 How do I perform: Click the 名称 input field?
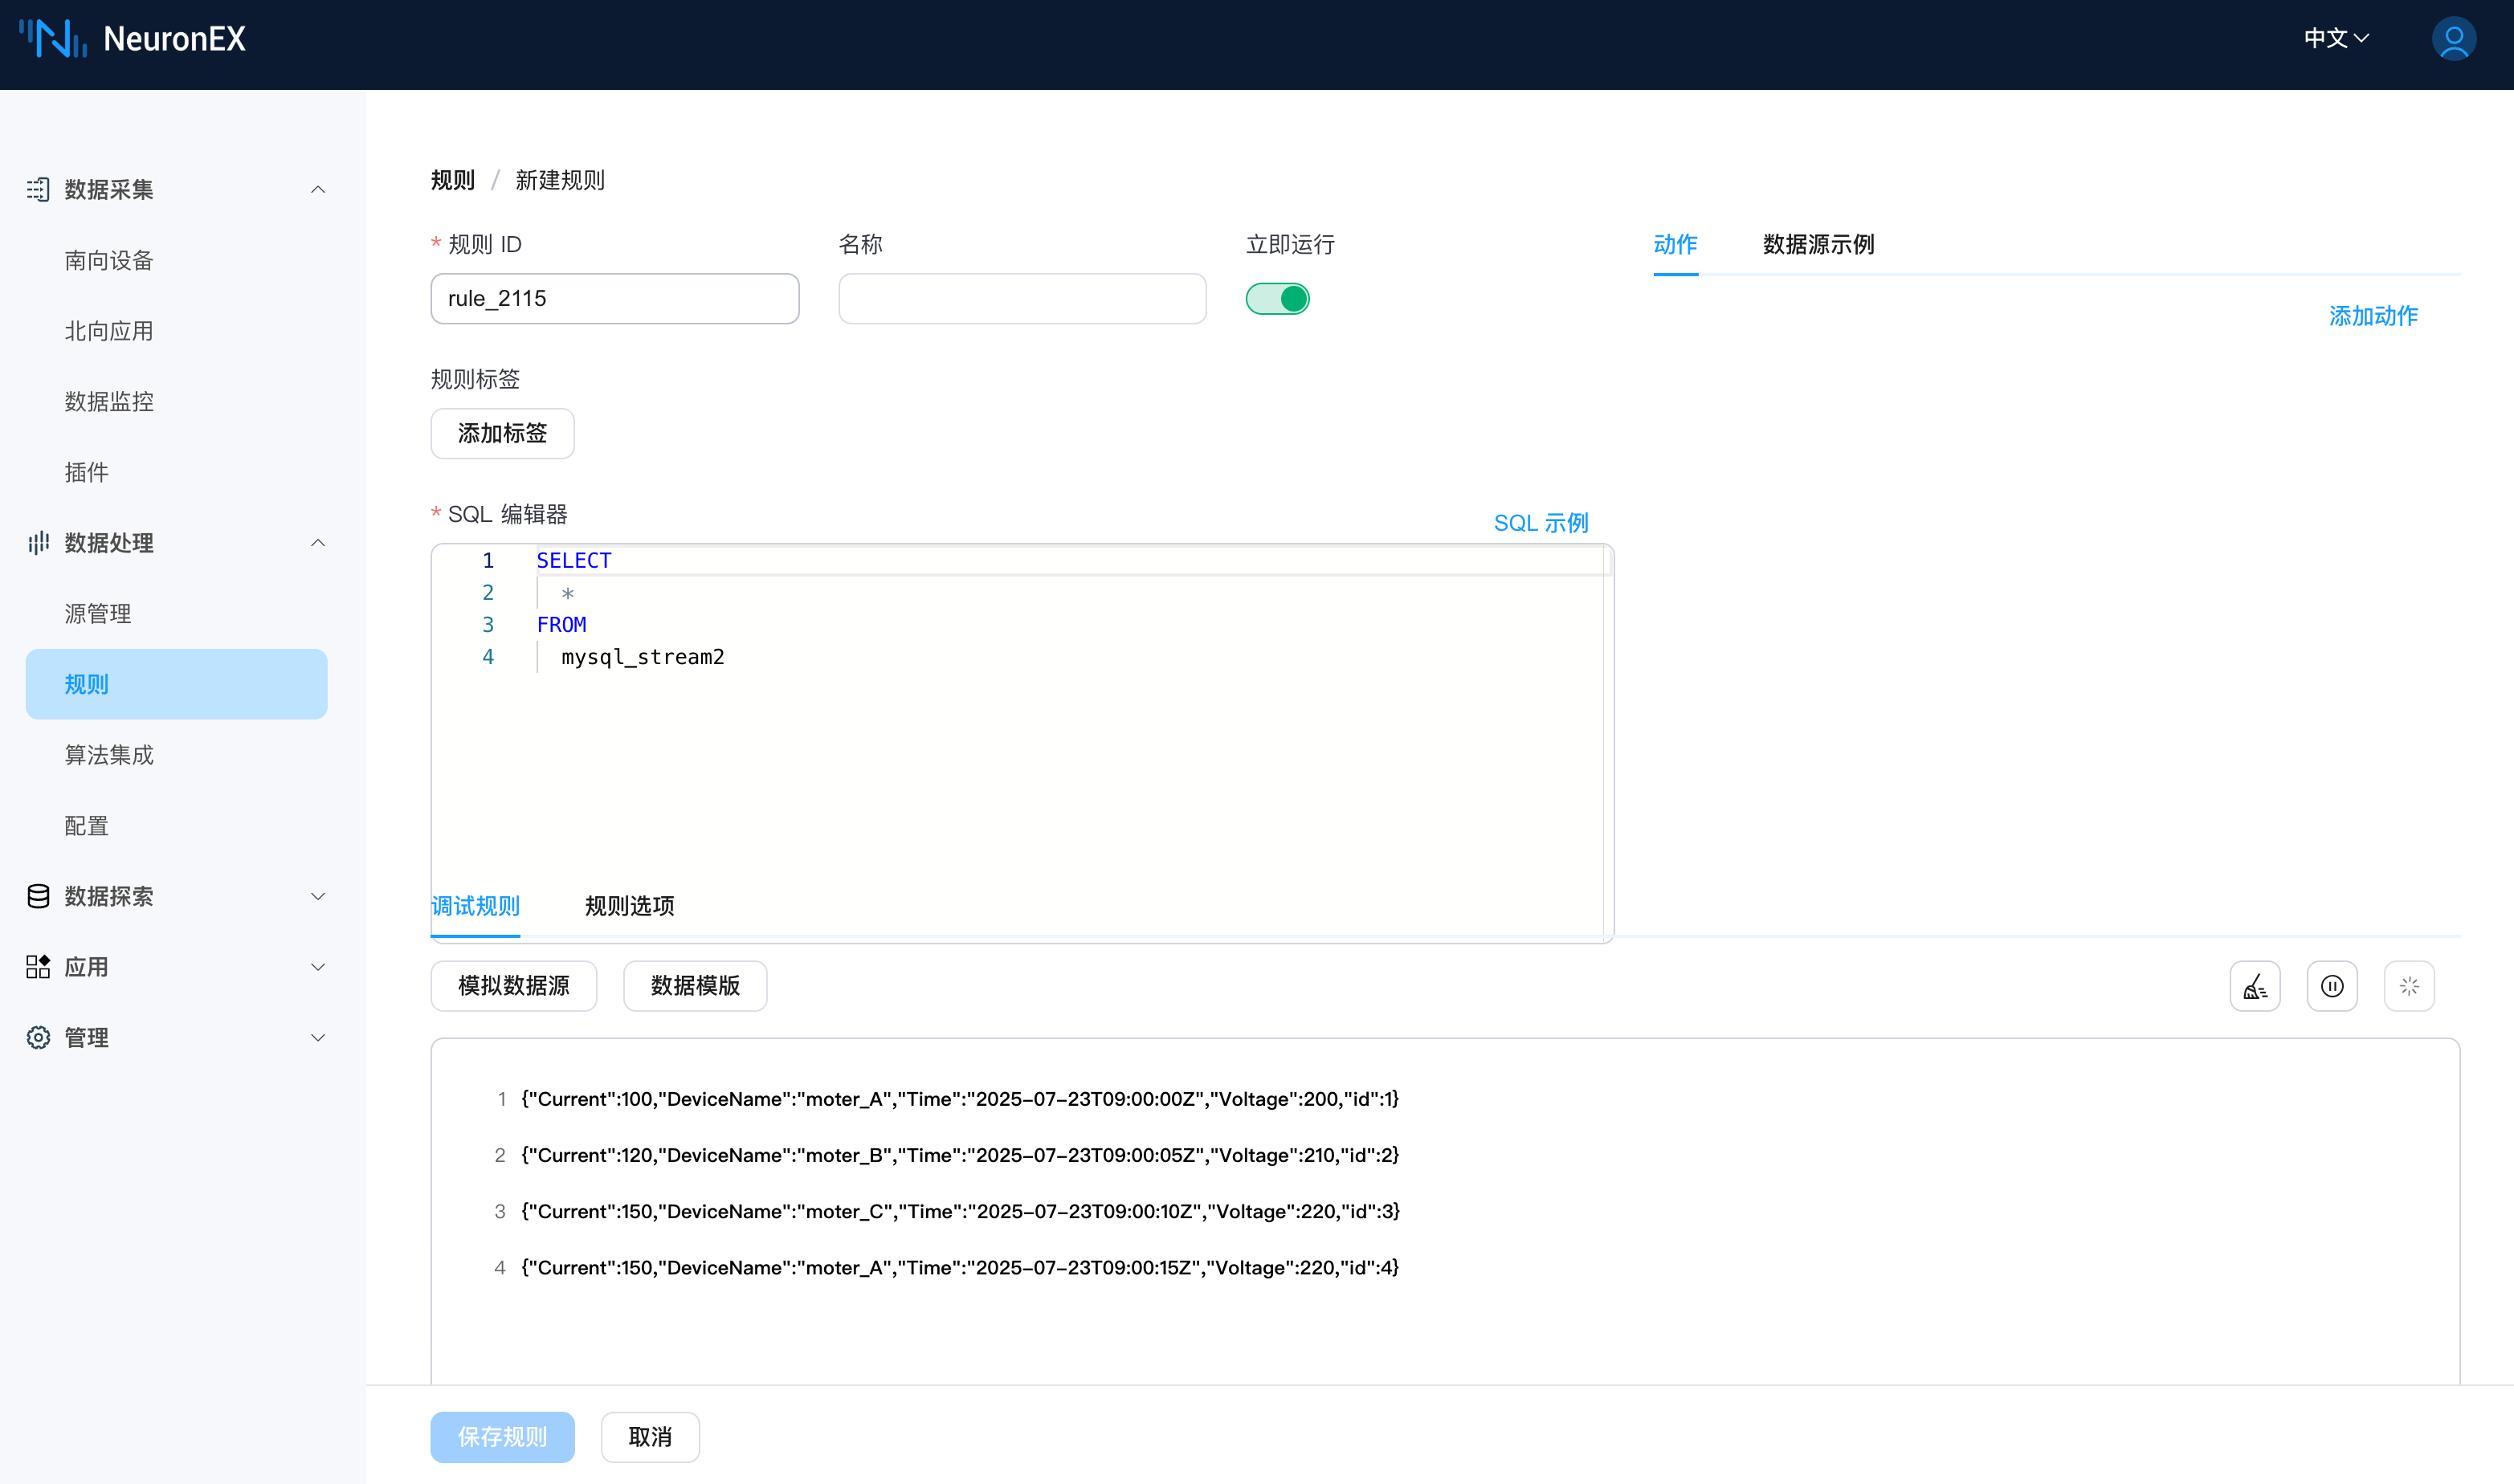click(x=1022, y=298)
